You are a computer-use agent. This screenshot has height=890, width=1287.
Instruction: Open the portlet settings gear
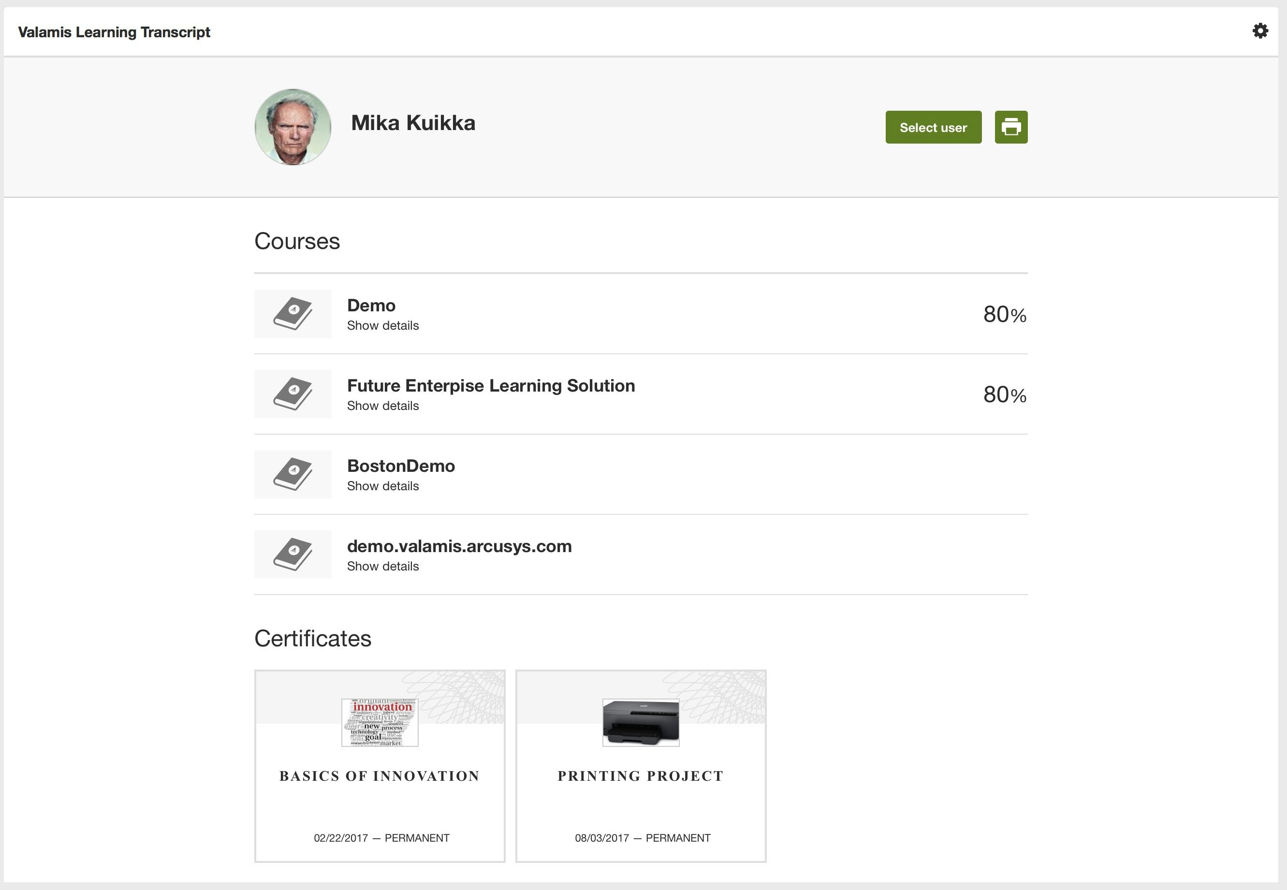pyautogui.click(x=1260, y=32)
